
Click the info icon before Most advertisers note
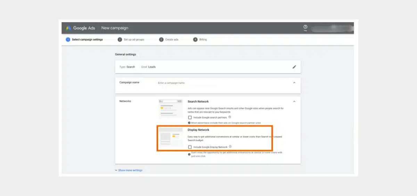pos(189,123)
